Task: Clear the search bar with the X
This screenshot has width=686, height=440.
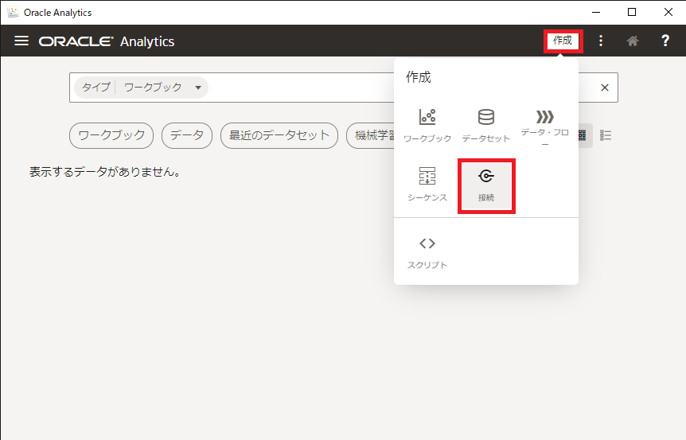Action: click(605, 88)
